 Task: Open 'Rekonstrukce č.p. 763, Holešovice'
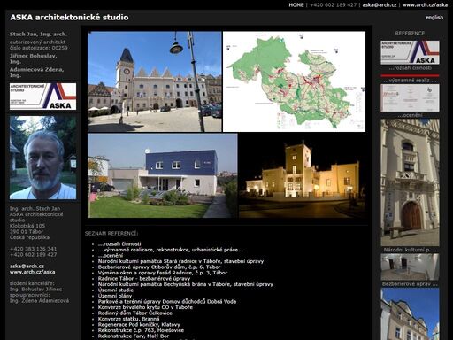(x=141, y=330)
